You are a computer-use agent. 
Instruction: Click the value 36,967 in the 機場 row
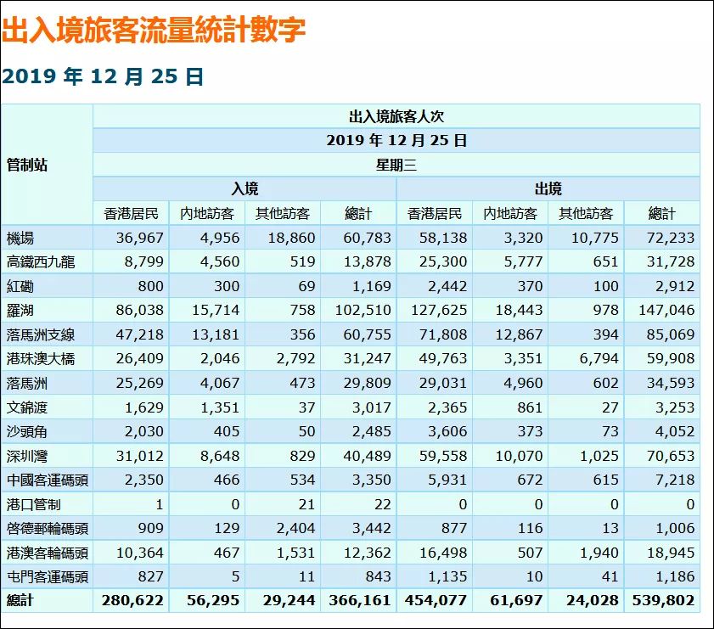[x=140, y=238]
